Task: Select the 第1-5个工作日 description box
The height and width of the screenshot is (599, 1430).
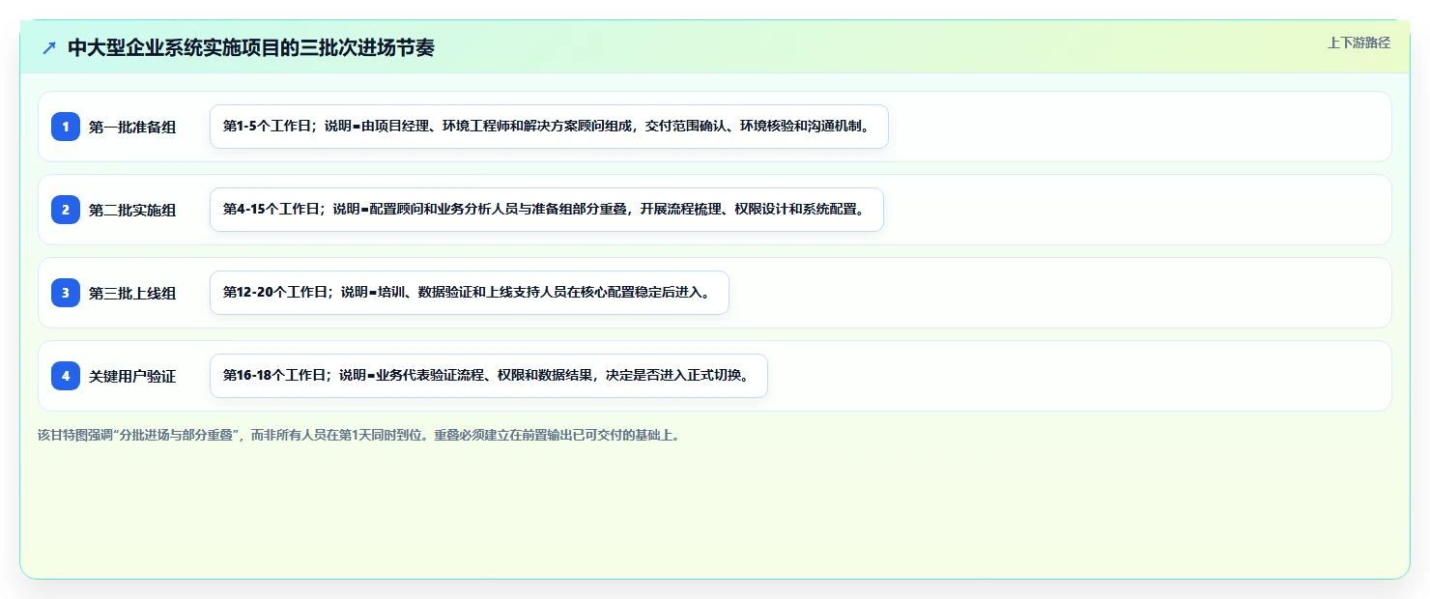Action: [x=549, y=127]
